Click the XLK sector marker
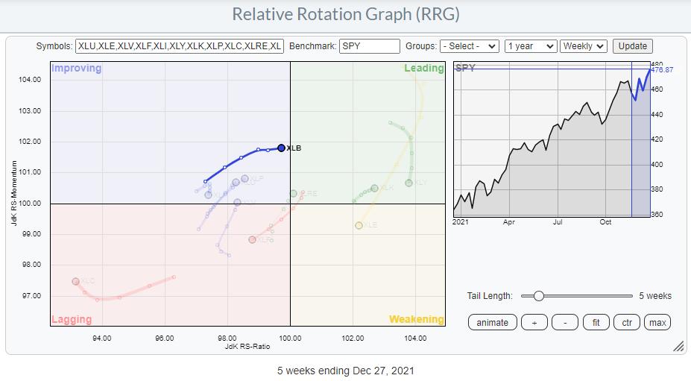The height and width of the screenshot is (381, 691). [x=374, y=189]
